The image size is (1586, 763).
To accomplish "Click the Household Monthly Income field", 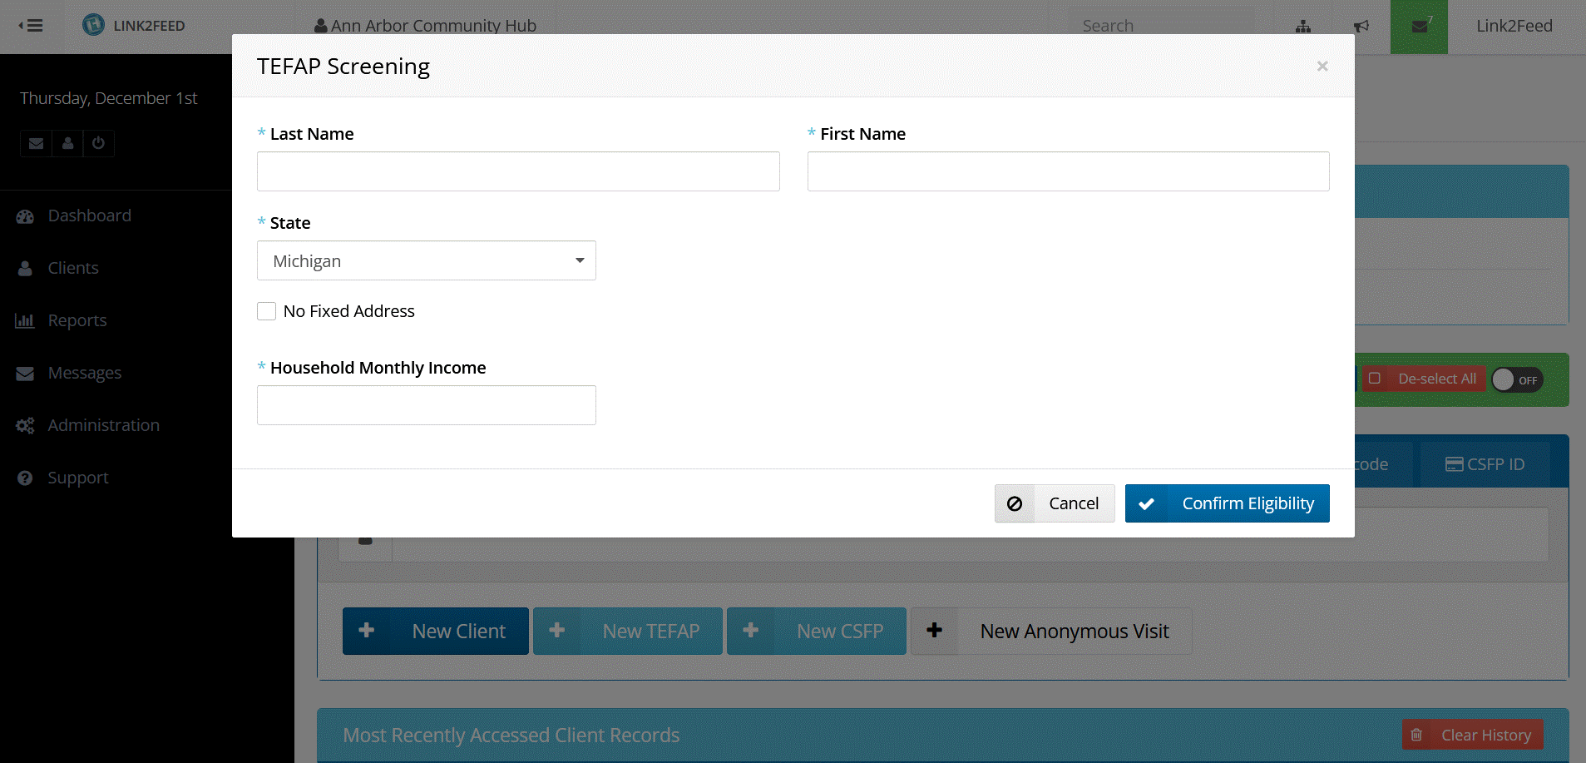I will (x=426, y=405).
